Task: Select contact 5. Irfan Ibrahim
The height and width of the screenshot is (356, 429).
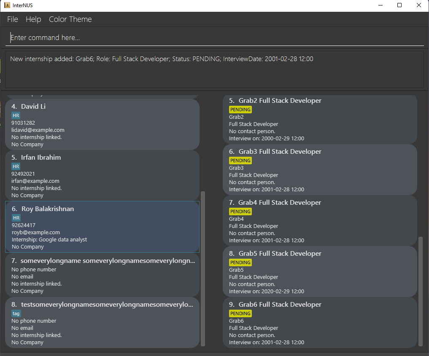Action: click(x=103, y=175)
